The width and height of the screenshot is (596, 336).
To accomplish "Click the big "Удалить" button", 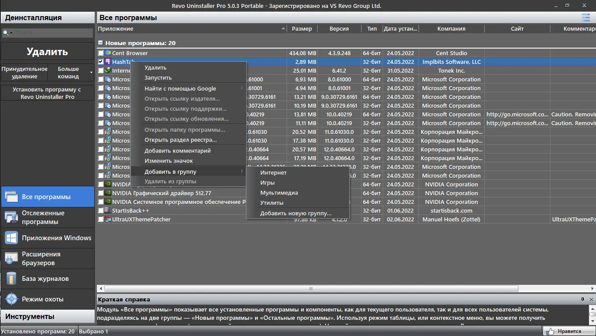I will 47,52.
